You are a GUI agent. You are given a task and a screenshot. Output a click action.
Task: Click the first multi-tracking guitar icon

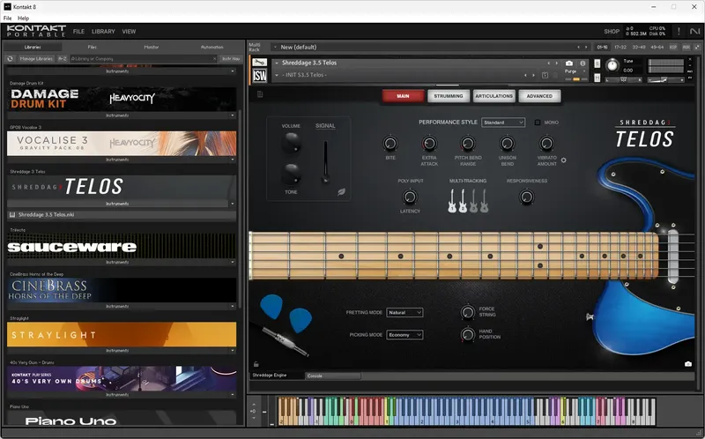tap(452, 201)
